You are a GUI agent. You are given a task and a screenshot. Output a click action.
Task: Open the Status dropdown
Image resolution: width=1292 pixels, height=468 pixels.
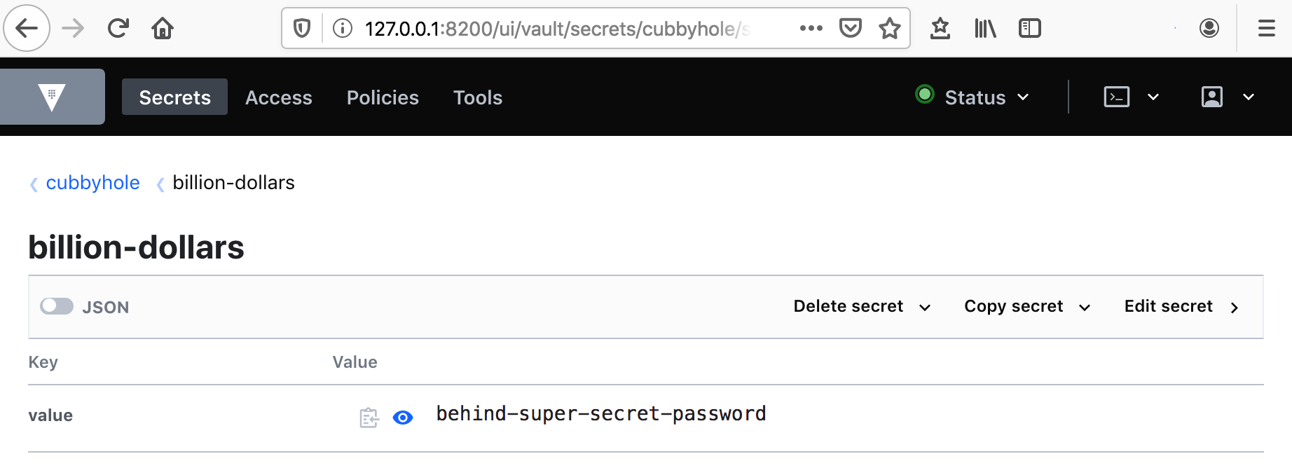(973, 97)
